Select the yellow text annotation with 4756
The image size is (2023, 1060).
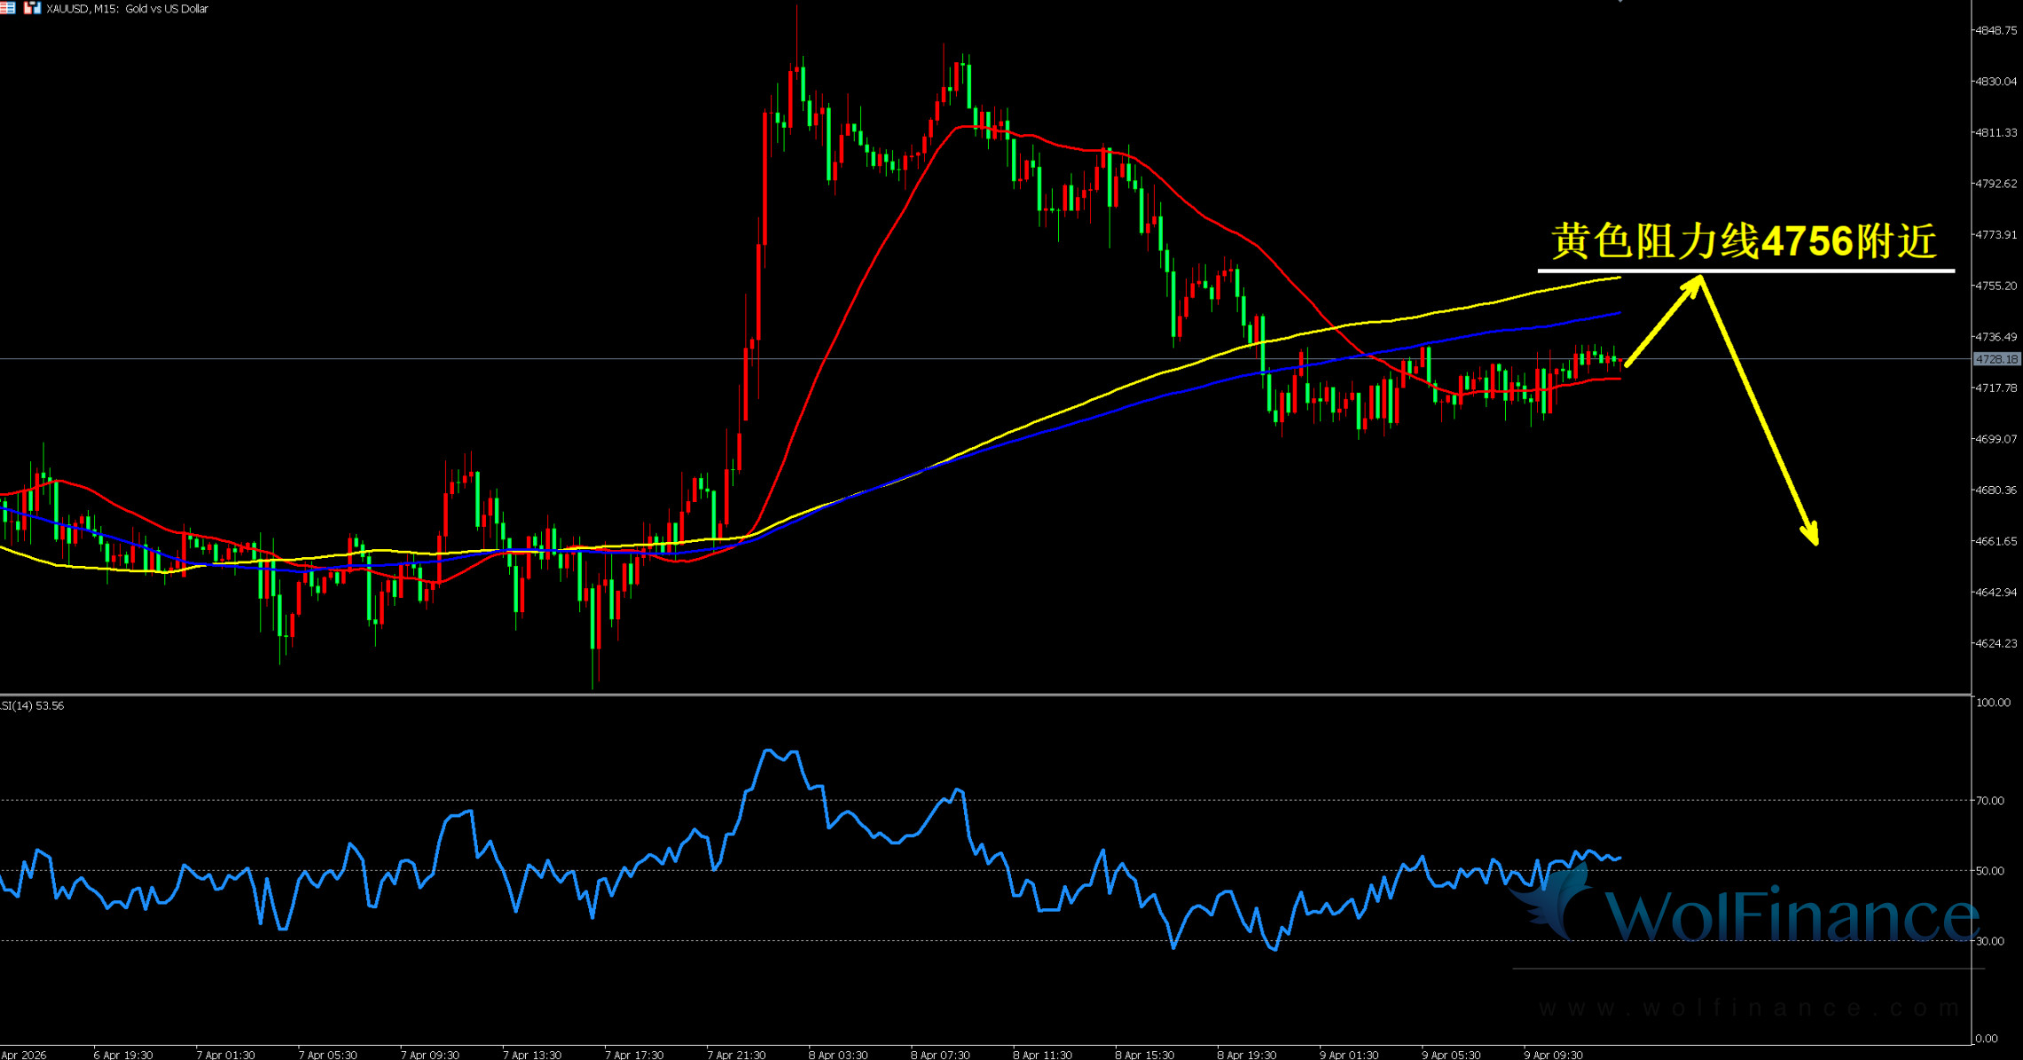[1744, 241]
